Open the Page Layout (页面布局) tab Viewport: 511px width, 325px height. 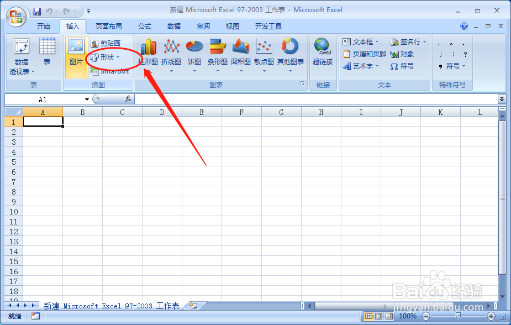tap(108, 26)
